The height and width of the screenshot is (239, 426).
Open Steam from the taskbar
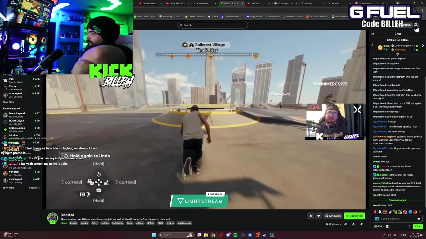coord(264,235)
